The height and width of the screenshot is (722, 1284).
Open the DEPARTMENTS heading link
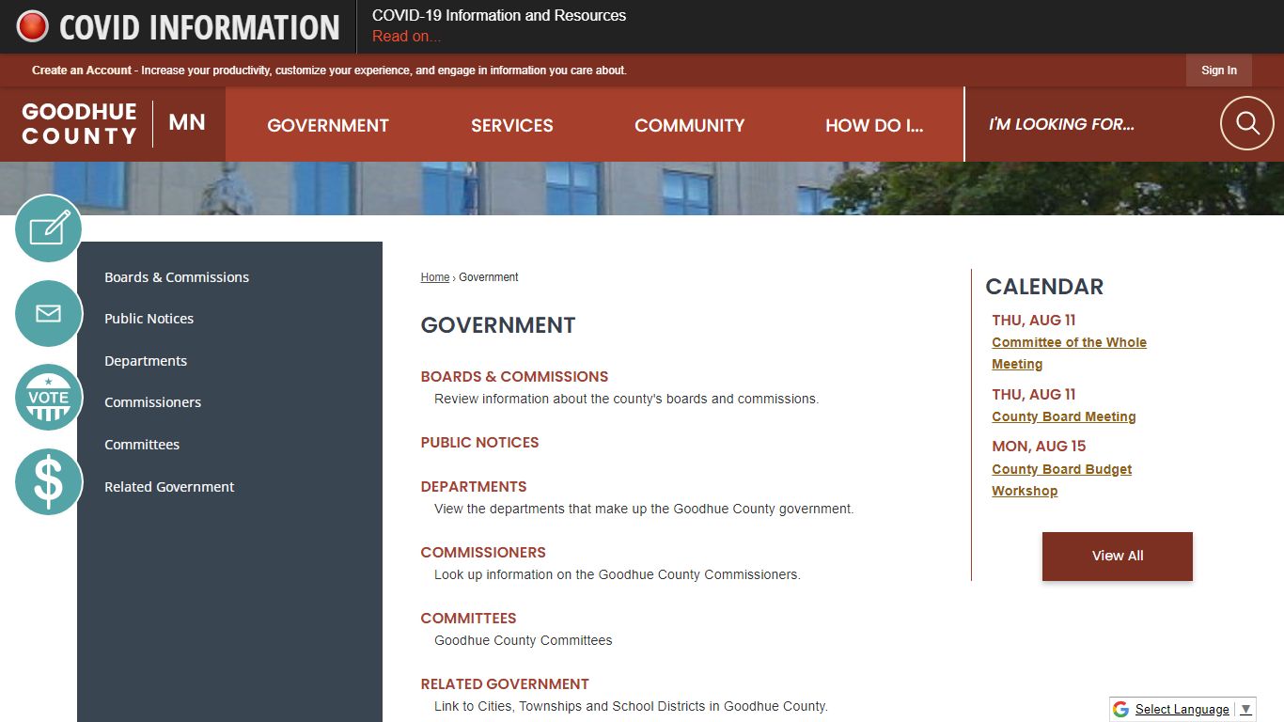(x=474, y=486)
